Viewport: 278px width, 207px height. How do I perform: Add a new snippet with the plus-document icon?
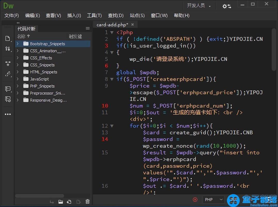click(69, 202)
